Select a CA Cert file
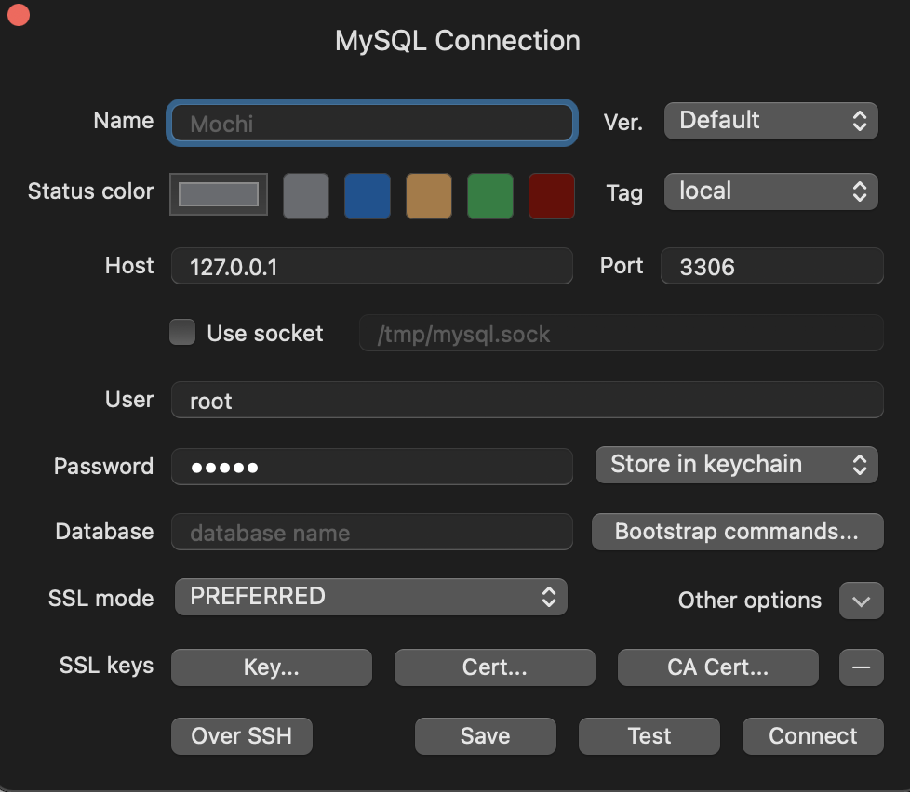The height and width of the screenshot is (792, 910). (x=717, y=667)
